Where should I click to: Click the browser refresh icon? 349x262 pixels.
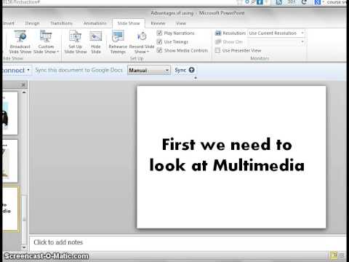click(x=304, y=2)
